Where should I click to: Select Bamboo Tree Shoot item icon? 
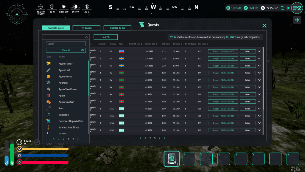click(x=49, y=127)
